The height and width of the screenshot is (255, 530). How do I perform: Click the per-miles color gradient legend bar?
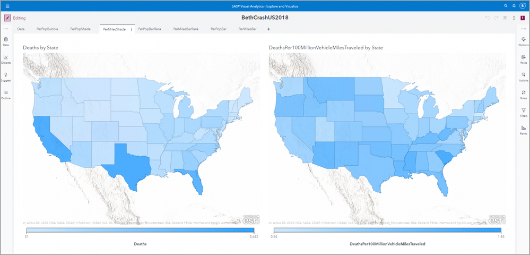387,230
